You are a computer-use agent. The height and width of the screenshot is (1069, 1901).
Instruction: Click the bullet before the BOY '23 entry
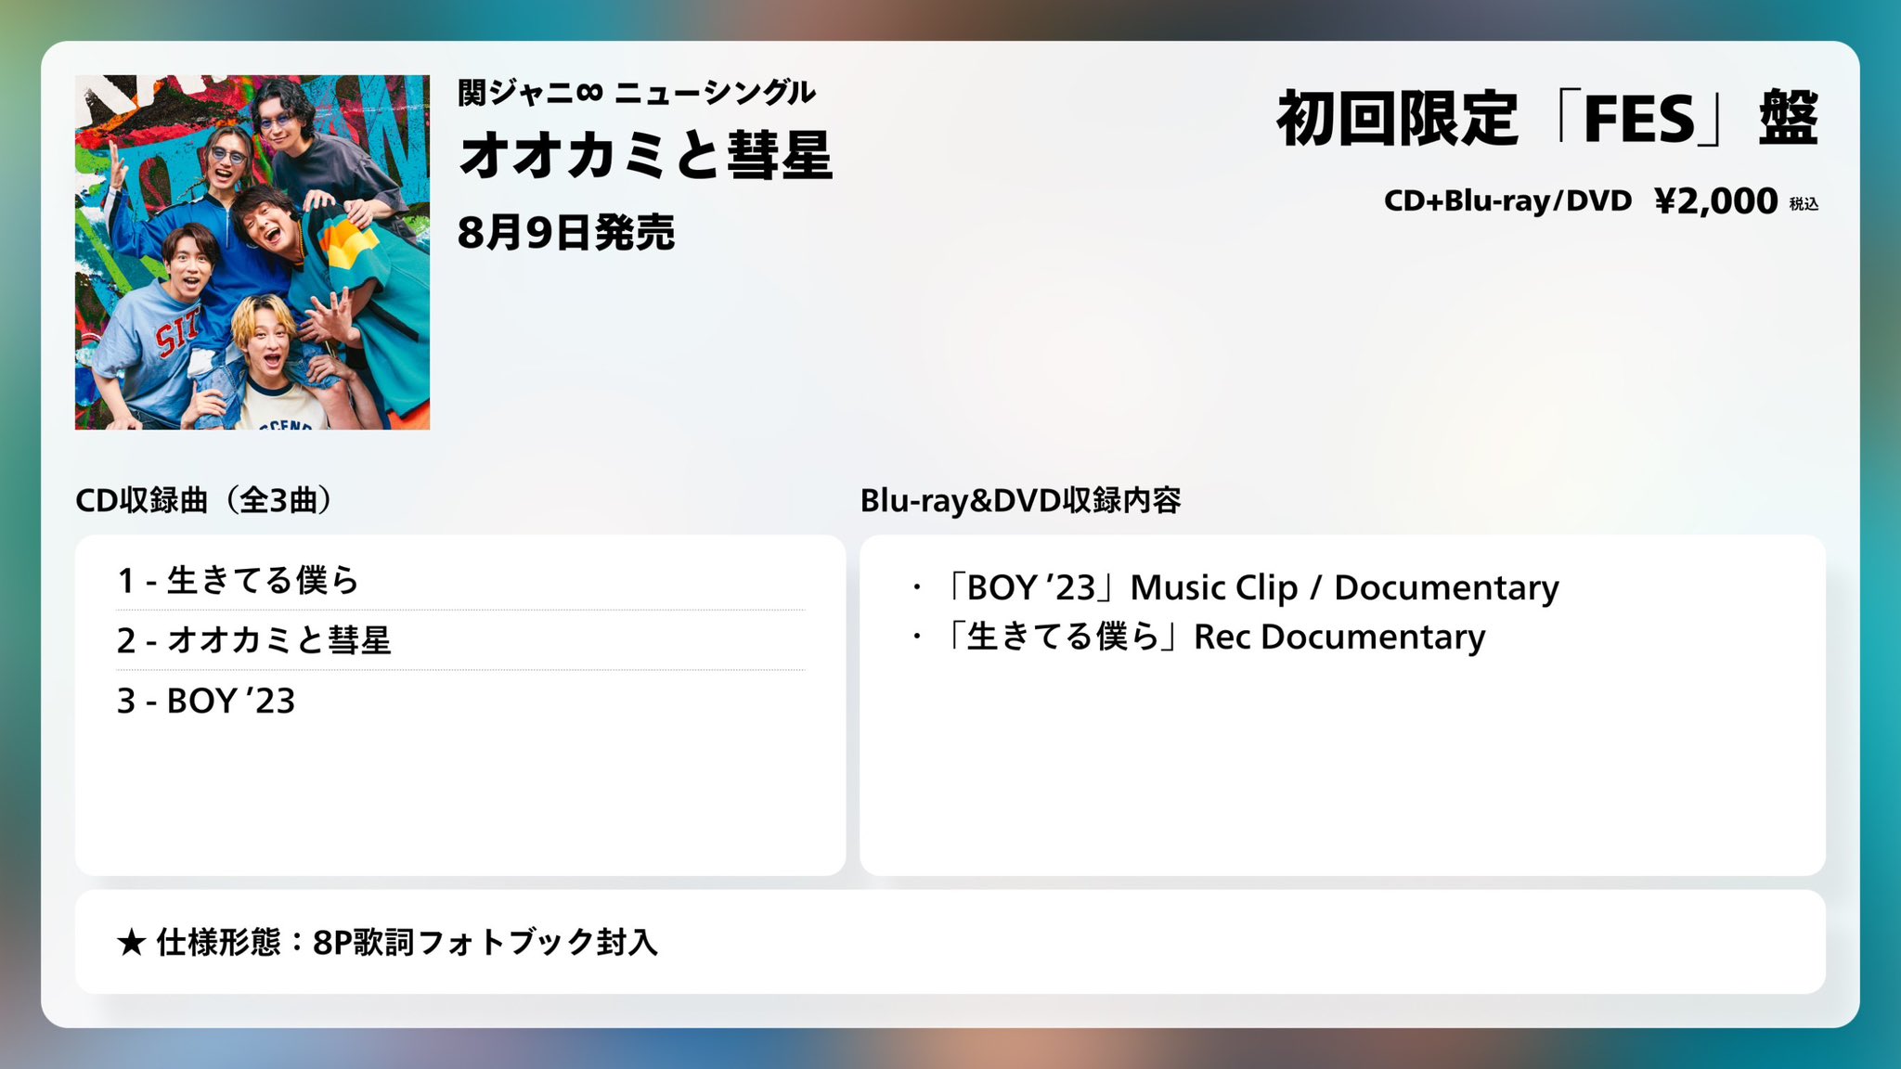(x=916, y=587)
